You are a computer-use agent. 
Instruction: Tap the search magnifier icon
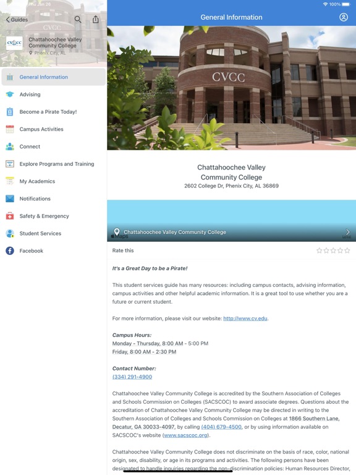(x=78, y=19)
